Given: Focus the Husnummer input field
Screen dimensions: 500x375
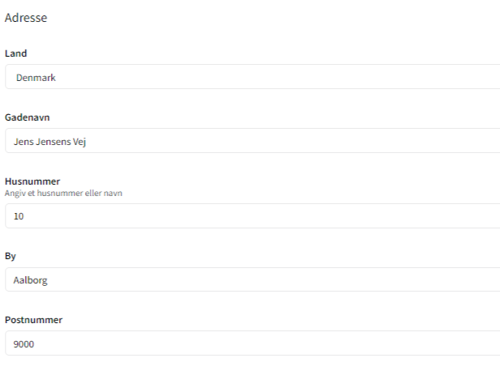Looking at the screenshot, I should click(251, 216).
